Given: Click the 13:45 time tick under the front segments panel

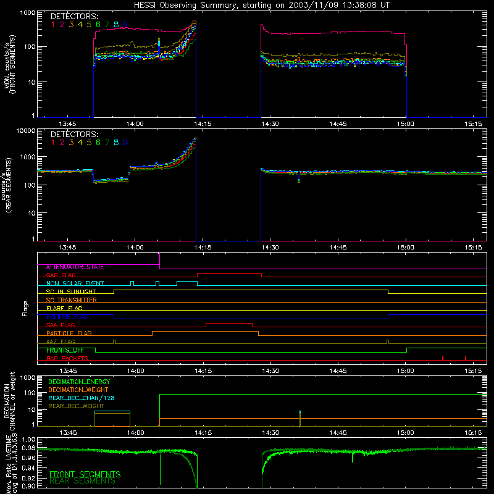Looking at the screenshot, I should (x=68, y=124).
